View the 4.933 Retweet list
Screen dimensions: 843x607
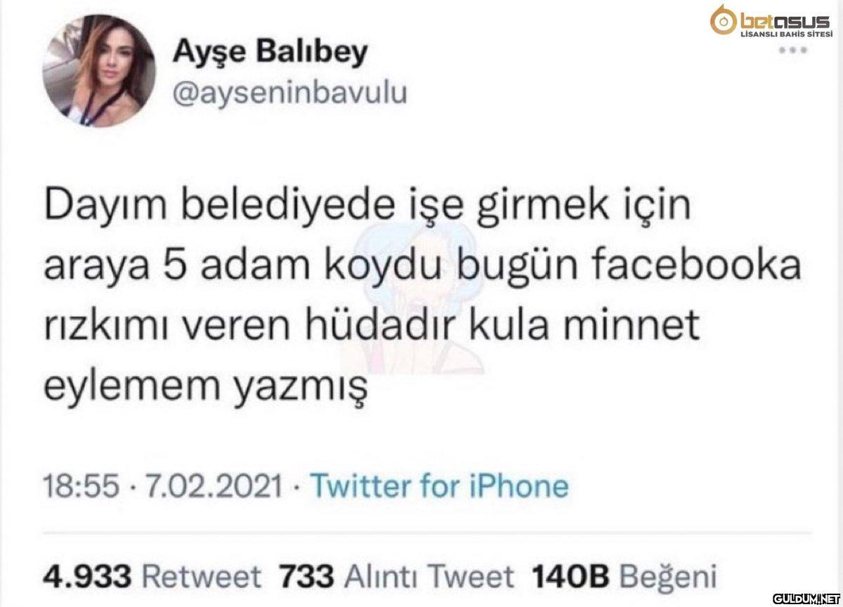click(151, 577)
